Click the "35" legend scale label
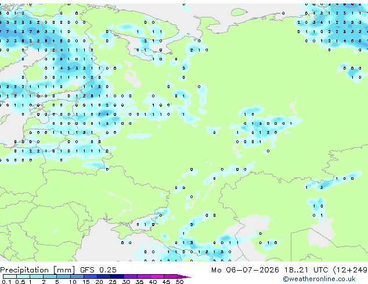The height and width of the screenshot is (284, 368). click(x=139, y=282)
